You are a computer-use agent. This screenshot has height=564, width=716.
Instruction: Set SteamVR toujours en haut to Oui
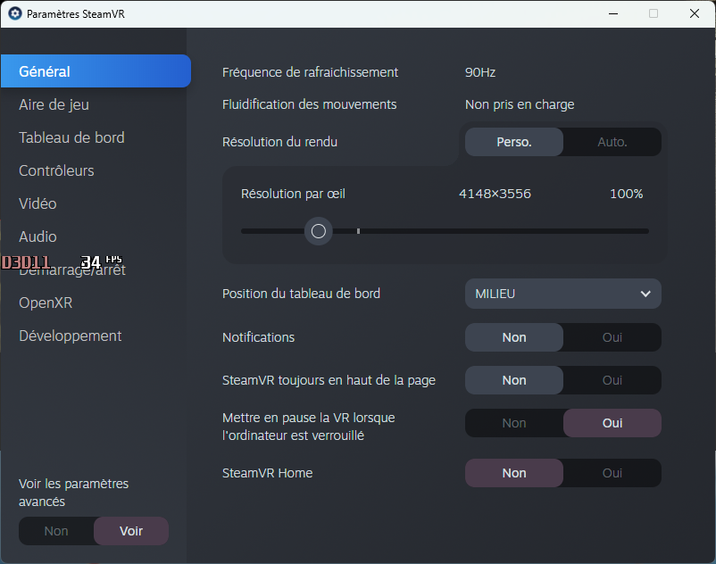point(612,380)
